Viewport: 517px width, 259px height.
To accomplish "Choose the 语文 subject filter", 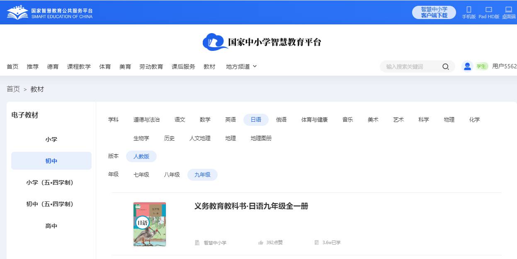I will pos(180,120).
